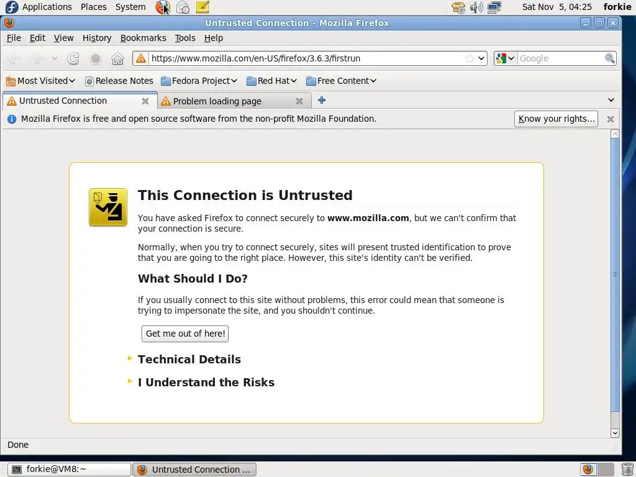Expand the Red Hat bookmarks folder
Image resolution: width=636 pixels, height=477 pixels.
pyautogui.click(x=272, y=81)
